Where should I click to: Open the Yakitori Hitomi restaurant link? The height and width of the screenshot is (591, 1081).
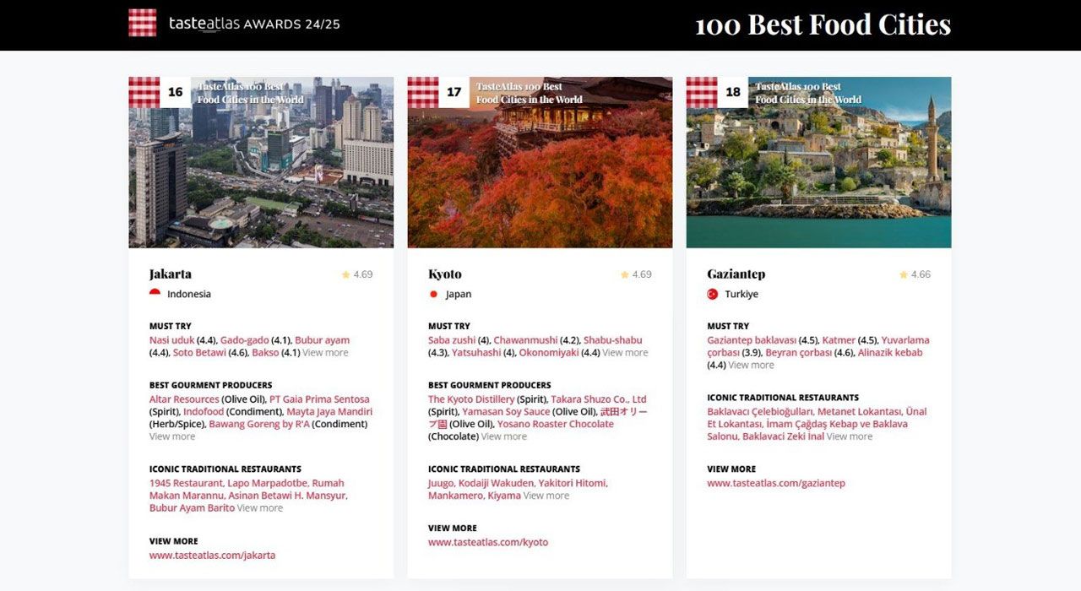pyautogui.click(x=573, y=484)
